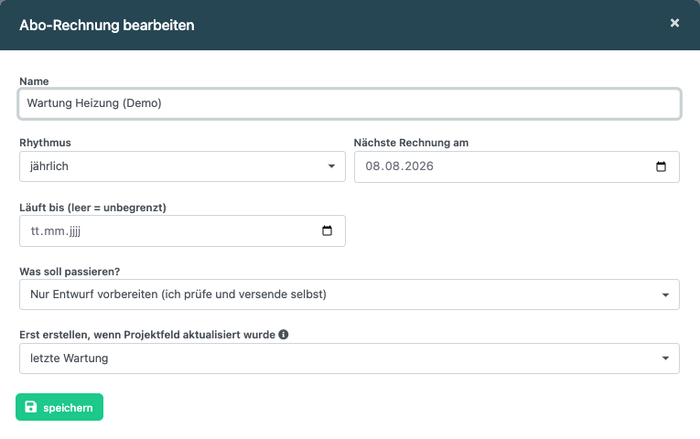Open the letzte Wartung project field dropdown
Screen dimensions: 700x439
point(350,359)
